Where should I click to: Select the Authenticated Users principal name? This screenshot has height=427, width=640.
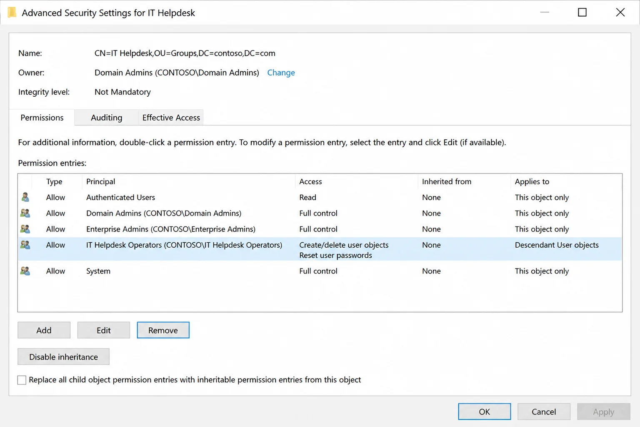[120, 197]
